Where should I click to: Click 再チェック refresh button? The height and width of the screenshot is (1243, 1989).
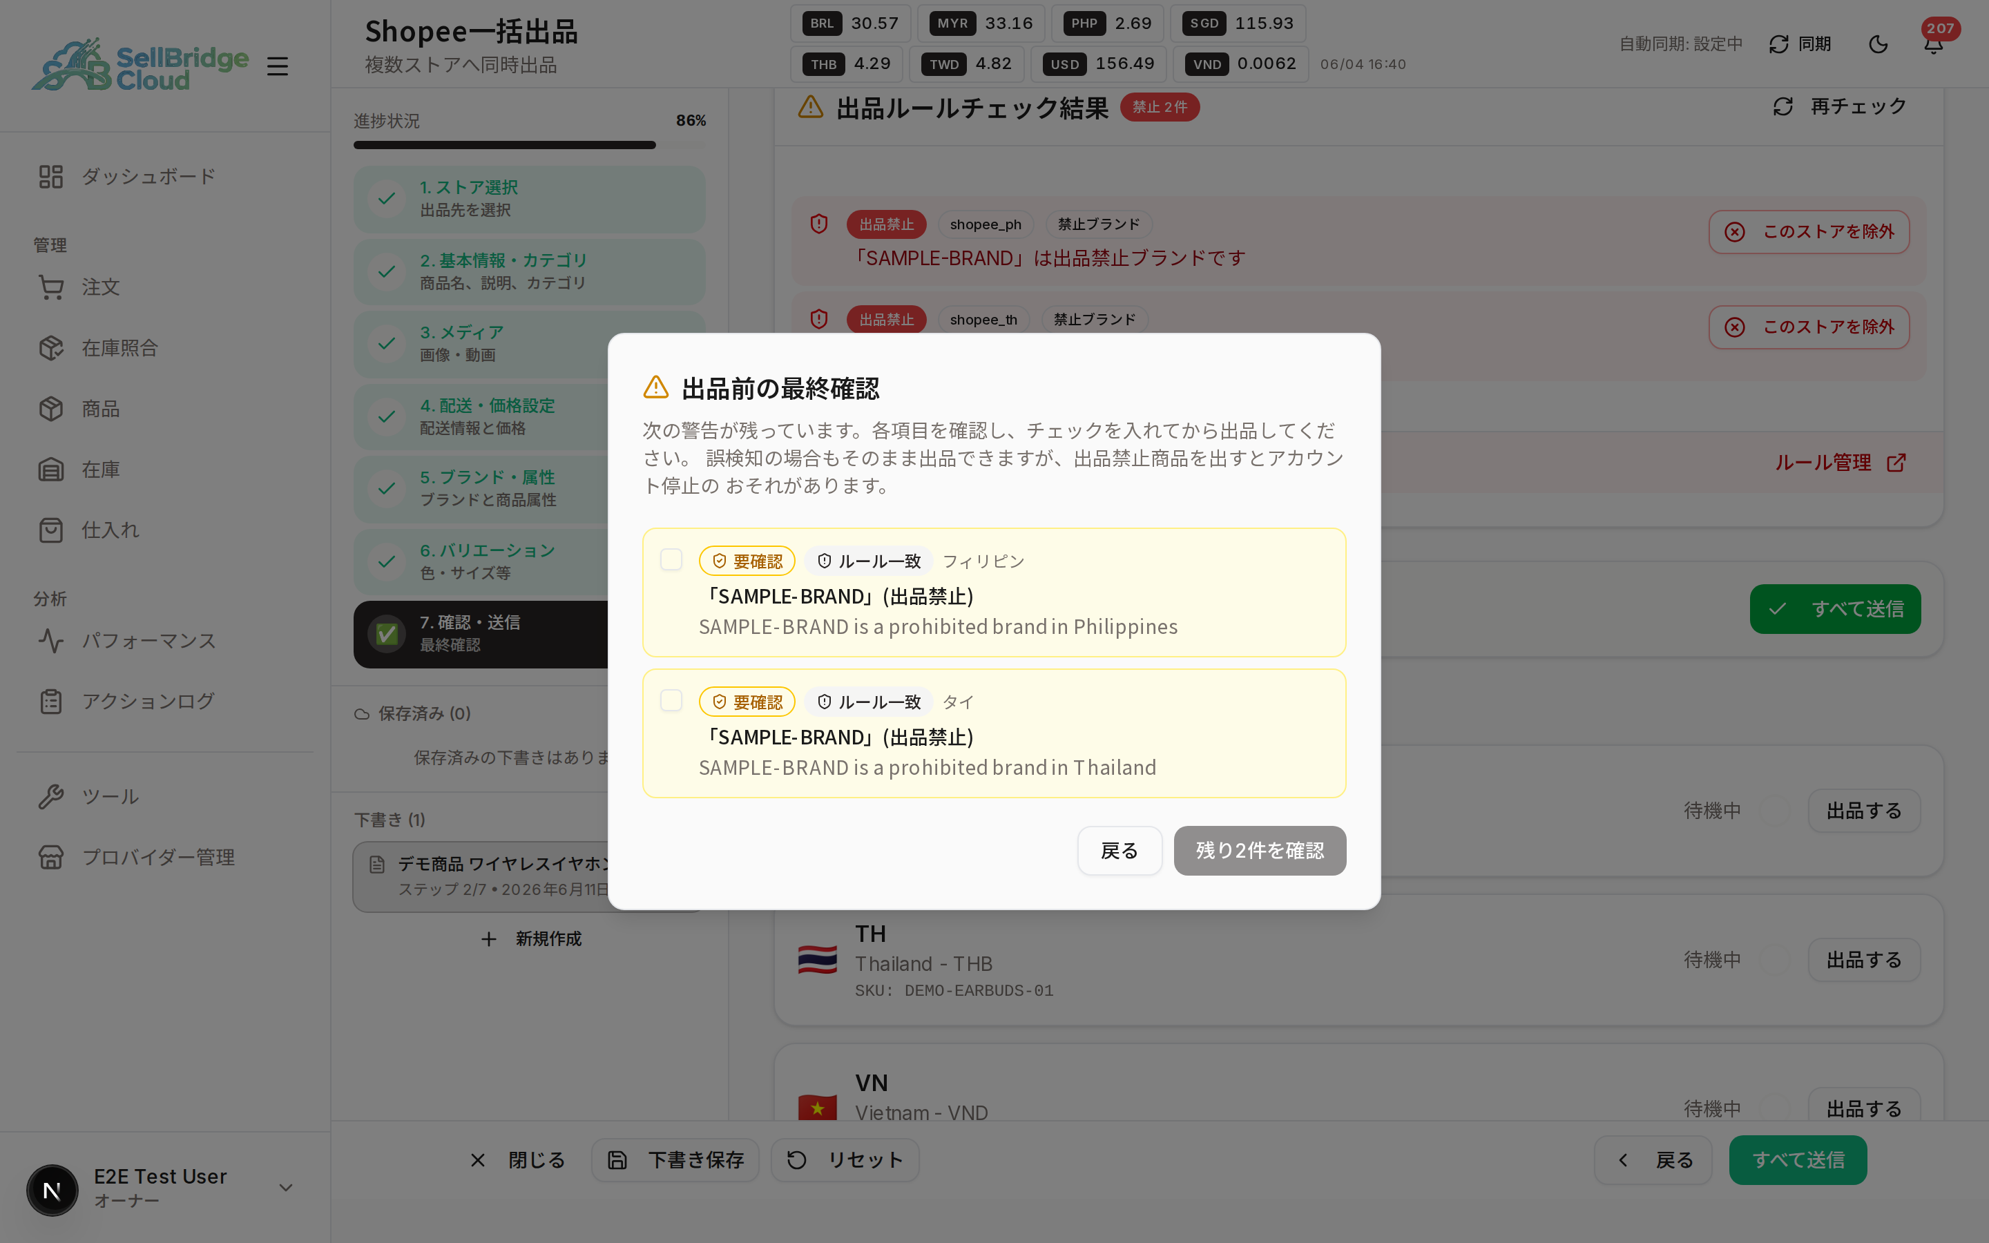(x=1839, y=106)
